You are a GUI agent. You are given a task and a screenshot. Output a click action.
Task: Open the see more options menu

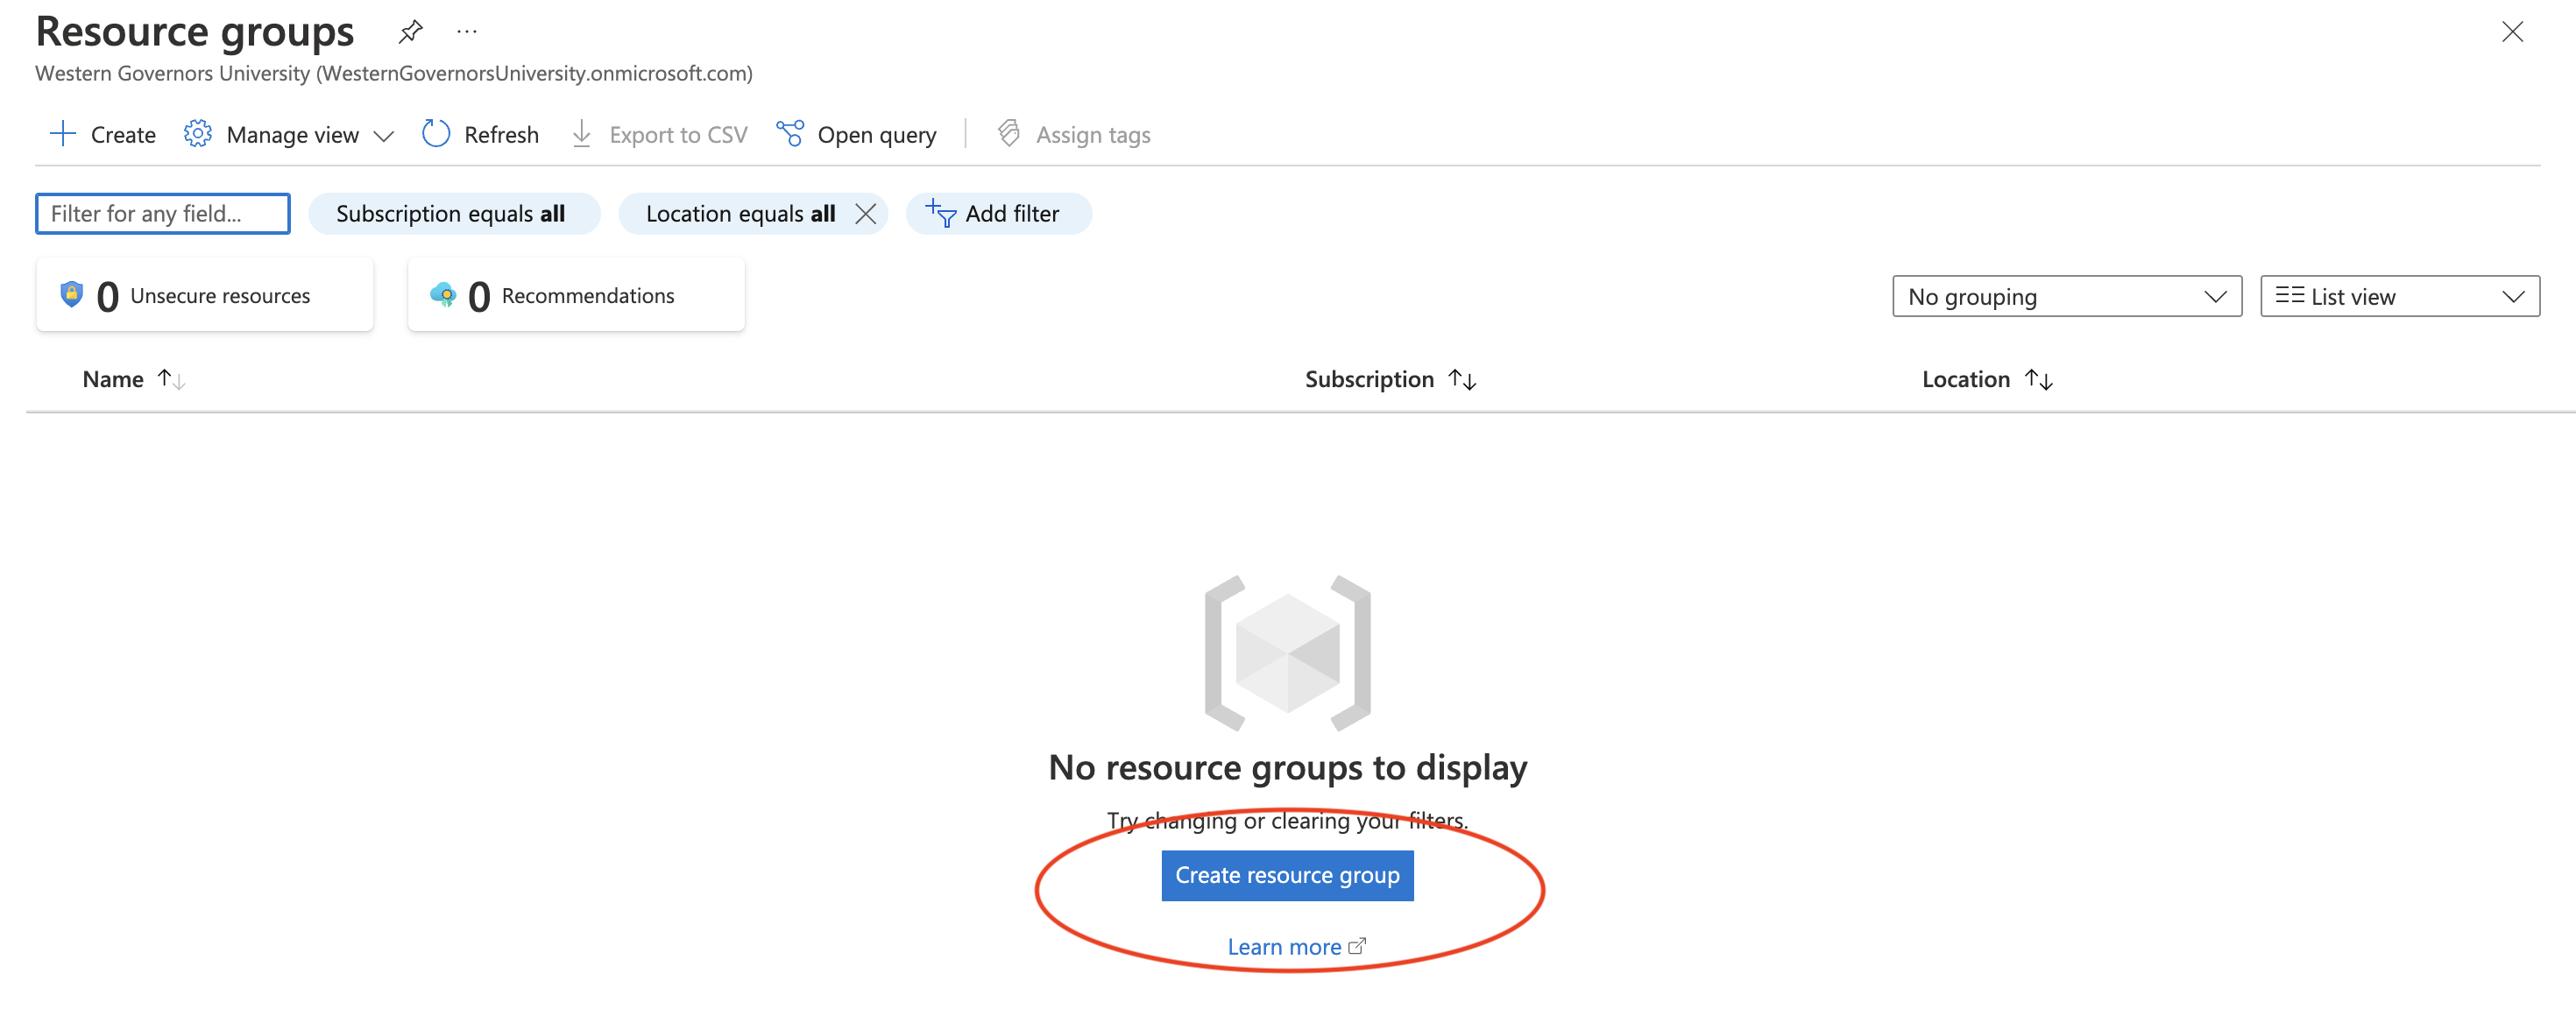[466, 31]
